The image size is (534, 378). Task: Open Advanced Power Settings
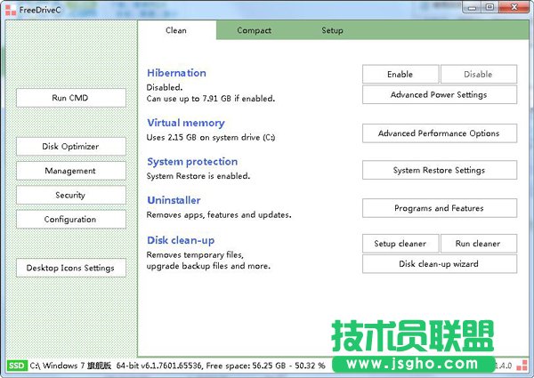tap(439, 94)
